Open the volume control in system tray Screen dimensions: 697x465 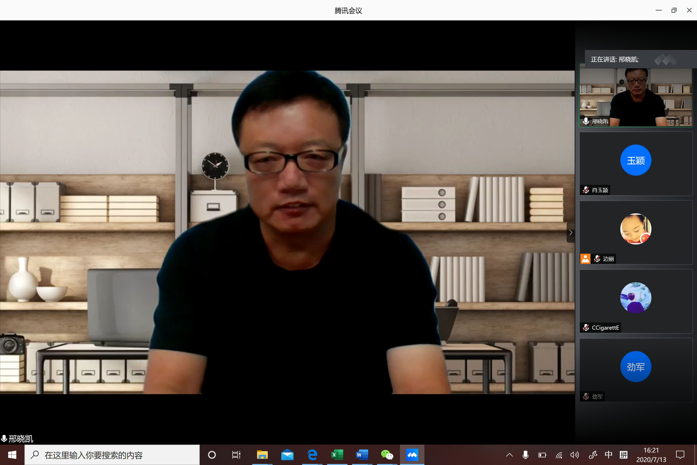coord(574,455)
